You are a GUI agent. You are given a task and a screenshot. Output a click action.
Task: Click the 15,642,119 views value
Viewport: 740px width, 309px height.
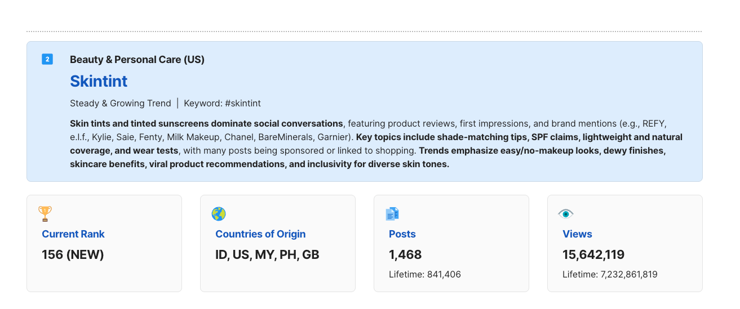coord(593,255)
